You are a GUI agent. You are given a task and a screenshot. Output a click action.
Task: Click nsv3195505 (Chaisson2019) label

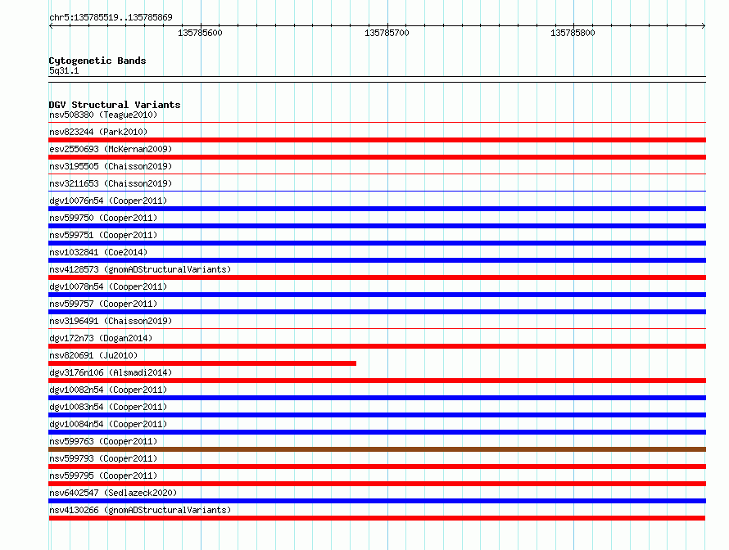coord(111,166)
